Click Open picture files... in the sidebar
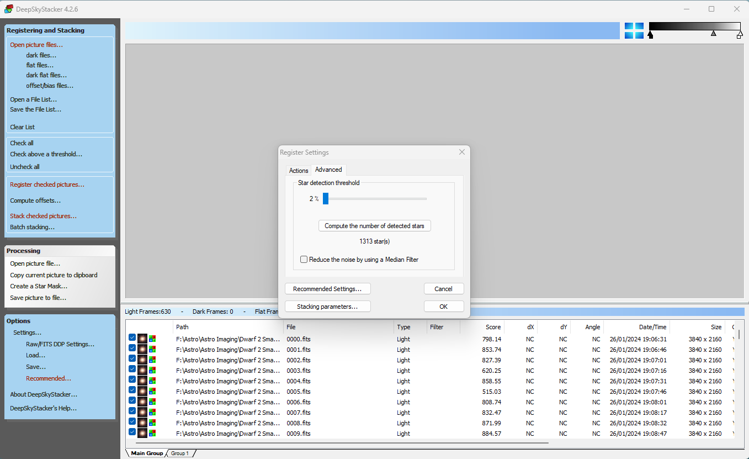 (x=36, y=45)
